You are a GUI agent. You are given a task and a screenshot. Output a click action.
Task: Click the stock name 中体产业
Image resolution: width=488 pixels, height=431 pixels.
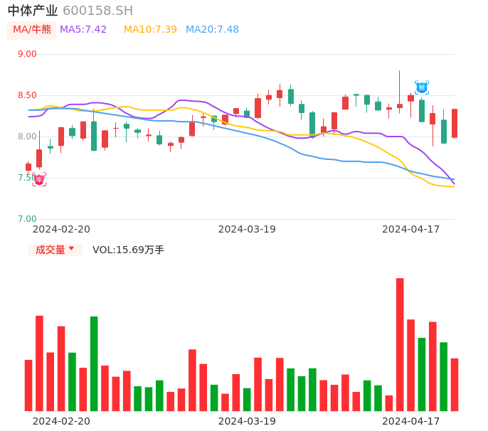pyautogui.click(x=33, y=11)
